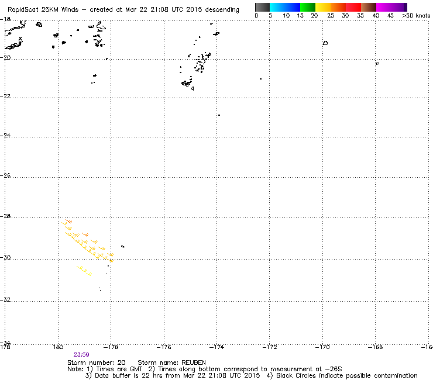The image size is (433, 380).
Task: Click the 'Times are GMT' note
Action: point(119,369)
